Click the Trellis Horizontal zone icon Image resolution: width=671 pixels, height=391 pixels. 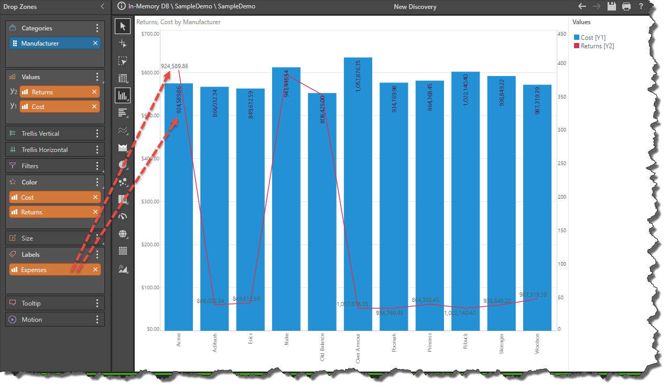point(13,149)
